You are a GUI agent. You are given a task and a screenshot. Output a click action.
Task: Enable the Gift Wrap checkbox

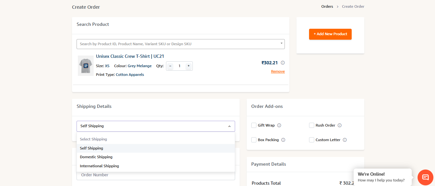tap(254, 125)
